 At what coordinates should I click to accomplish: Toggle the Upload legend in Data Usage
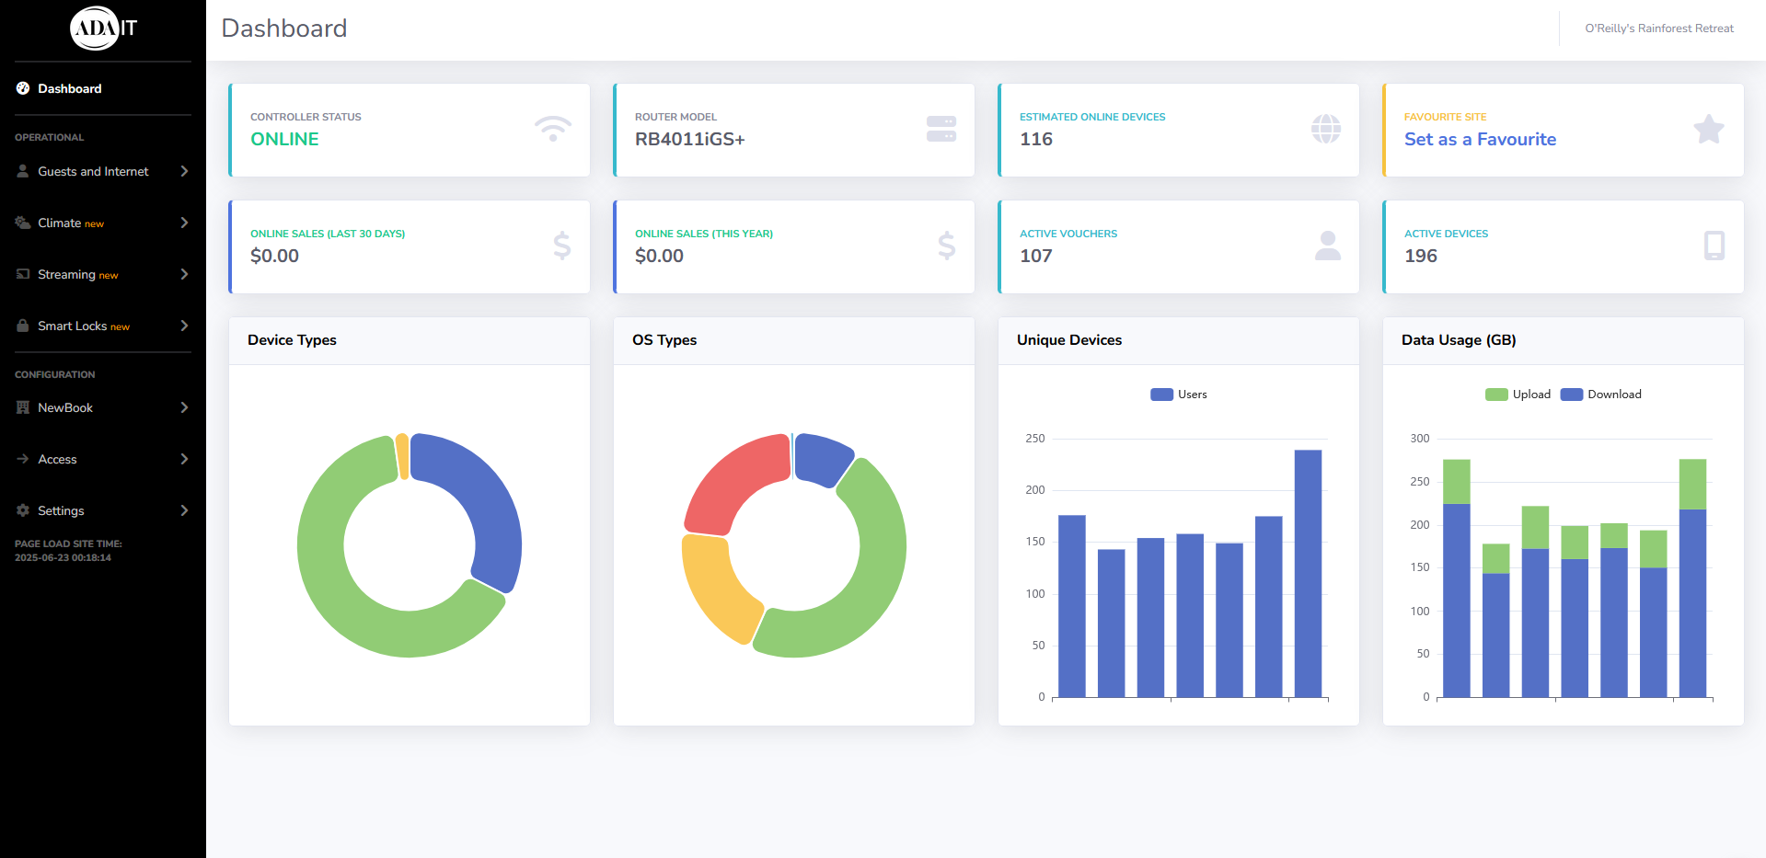pyautogui.click(x=1518, y=395)
